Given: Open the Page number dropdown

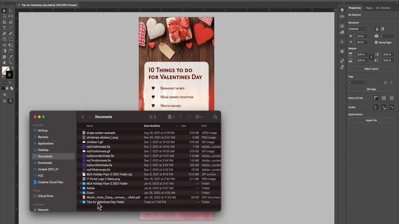Looking at the screenshot, I should click(x=358, y=82).
